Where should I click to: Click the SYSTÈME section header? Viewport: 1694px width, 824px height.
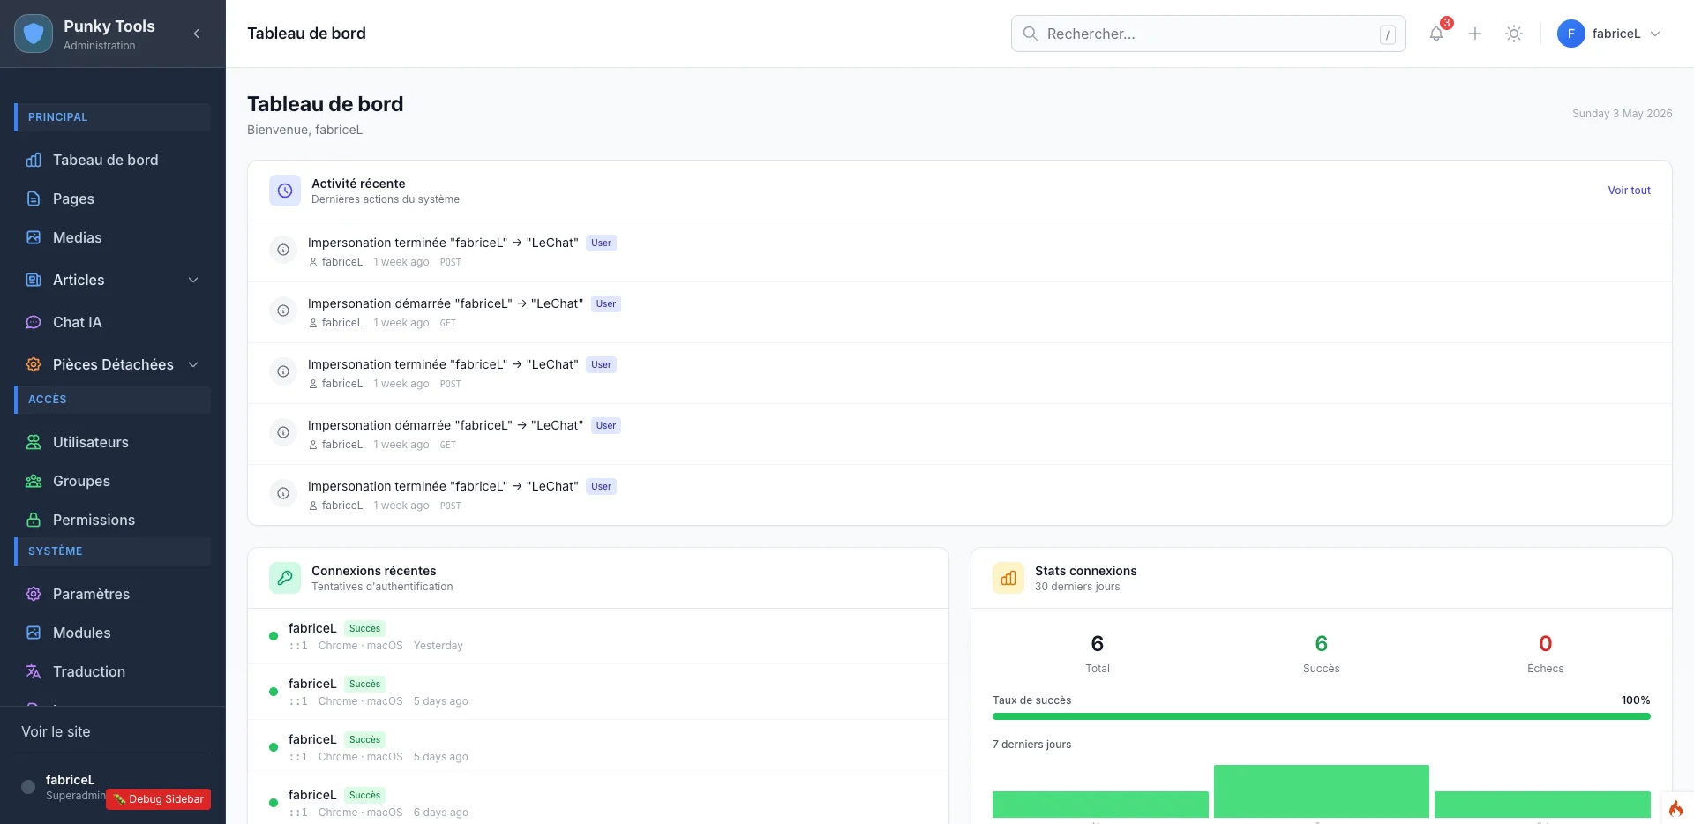(113, 551)
